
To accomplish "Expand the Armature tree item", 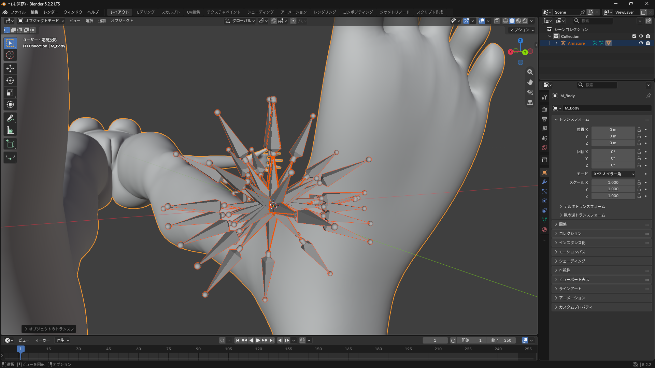I will tap(557, 43).
